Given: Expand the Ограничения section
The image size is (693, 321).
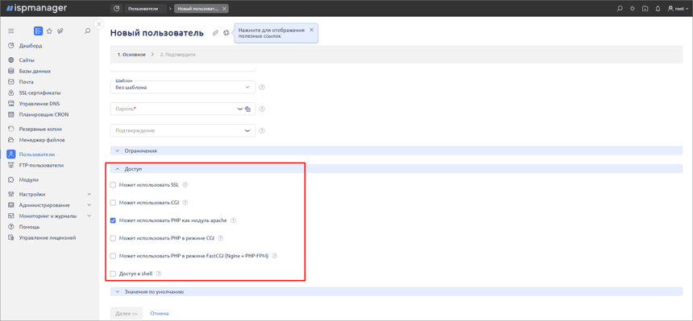Looking at the screenshot, I should coord(396,150).
